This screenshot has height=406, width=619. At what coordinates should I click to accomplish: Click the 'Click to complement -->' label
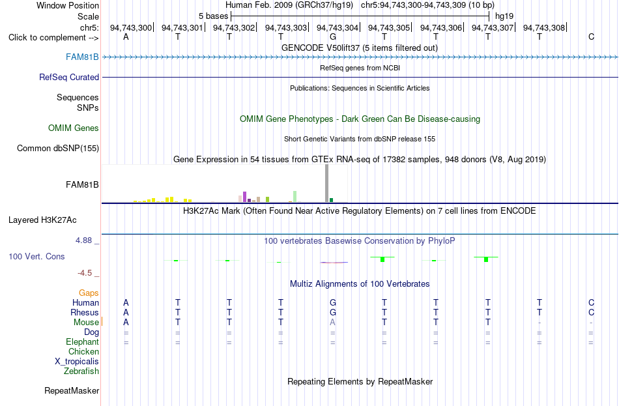coord(53,38)
